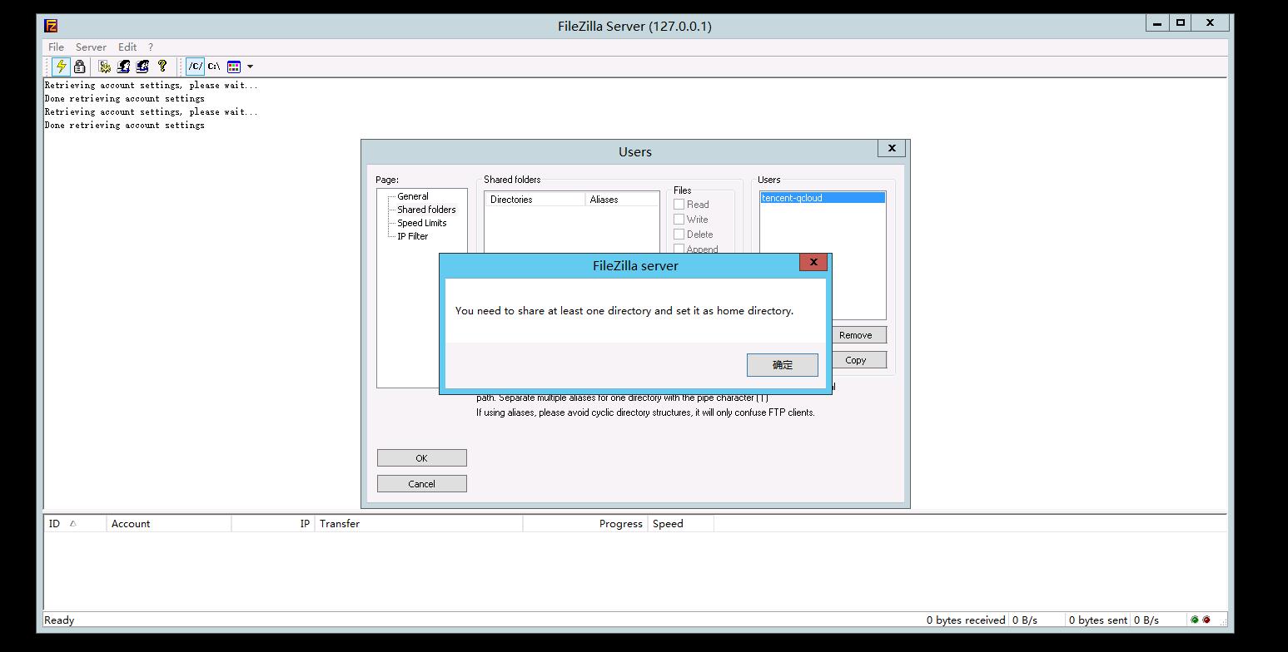The image size is (1288, 652).
Task: Click the FileZilla logo in the title bar
Action: point(52,26)
